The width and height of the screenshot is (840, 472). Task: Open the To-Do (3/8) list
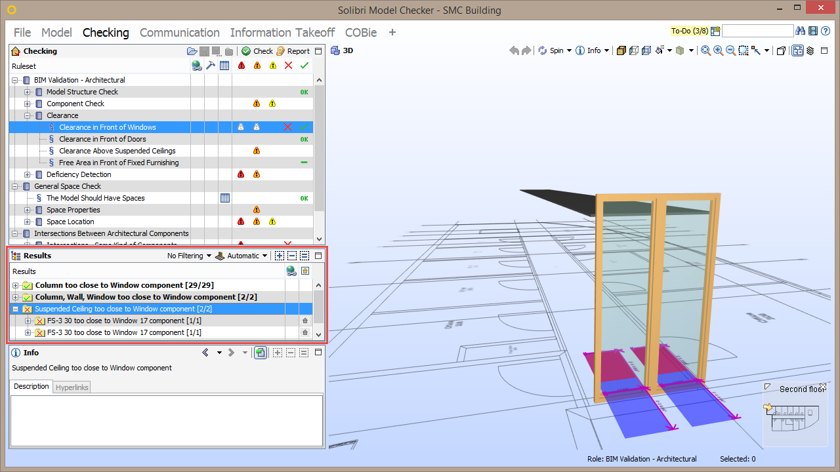coord(690,30)
